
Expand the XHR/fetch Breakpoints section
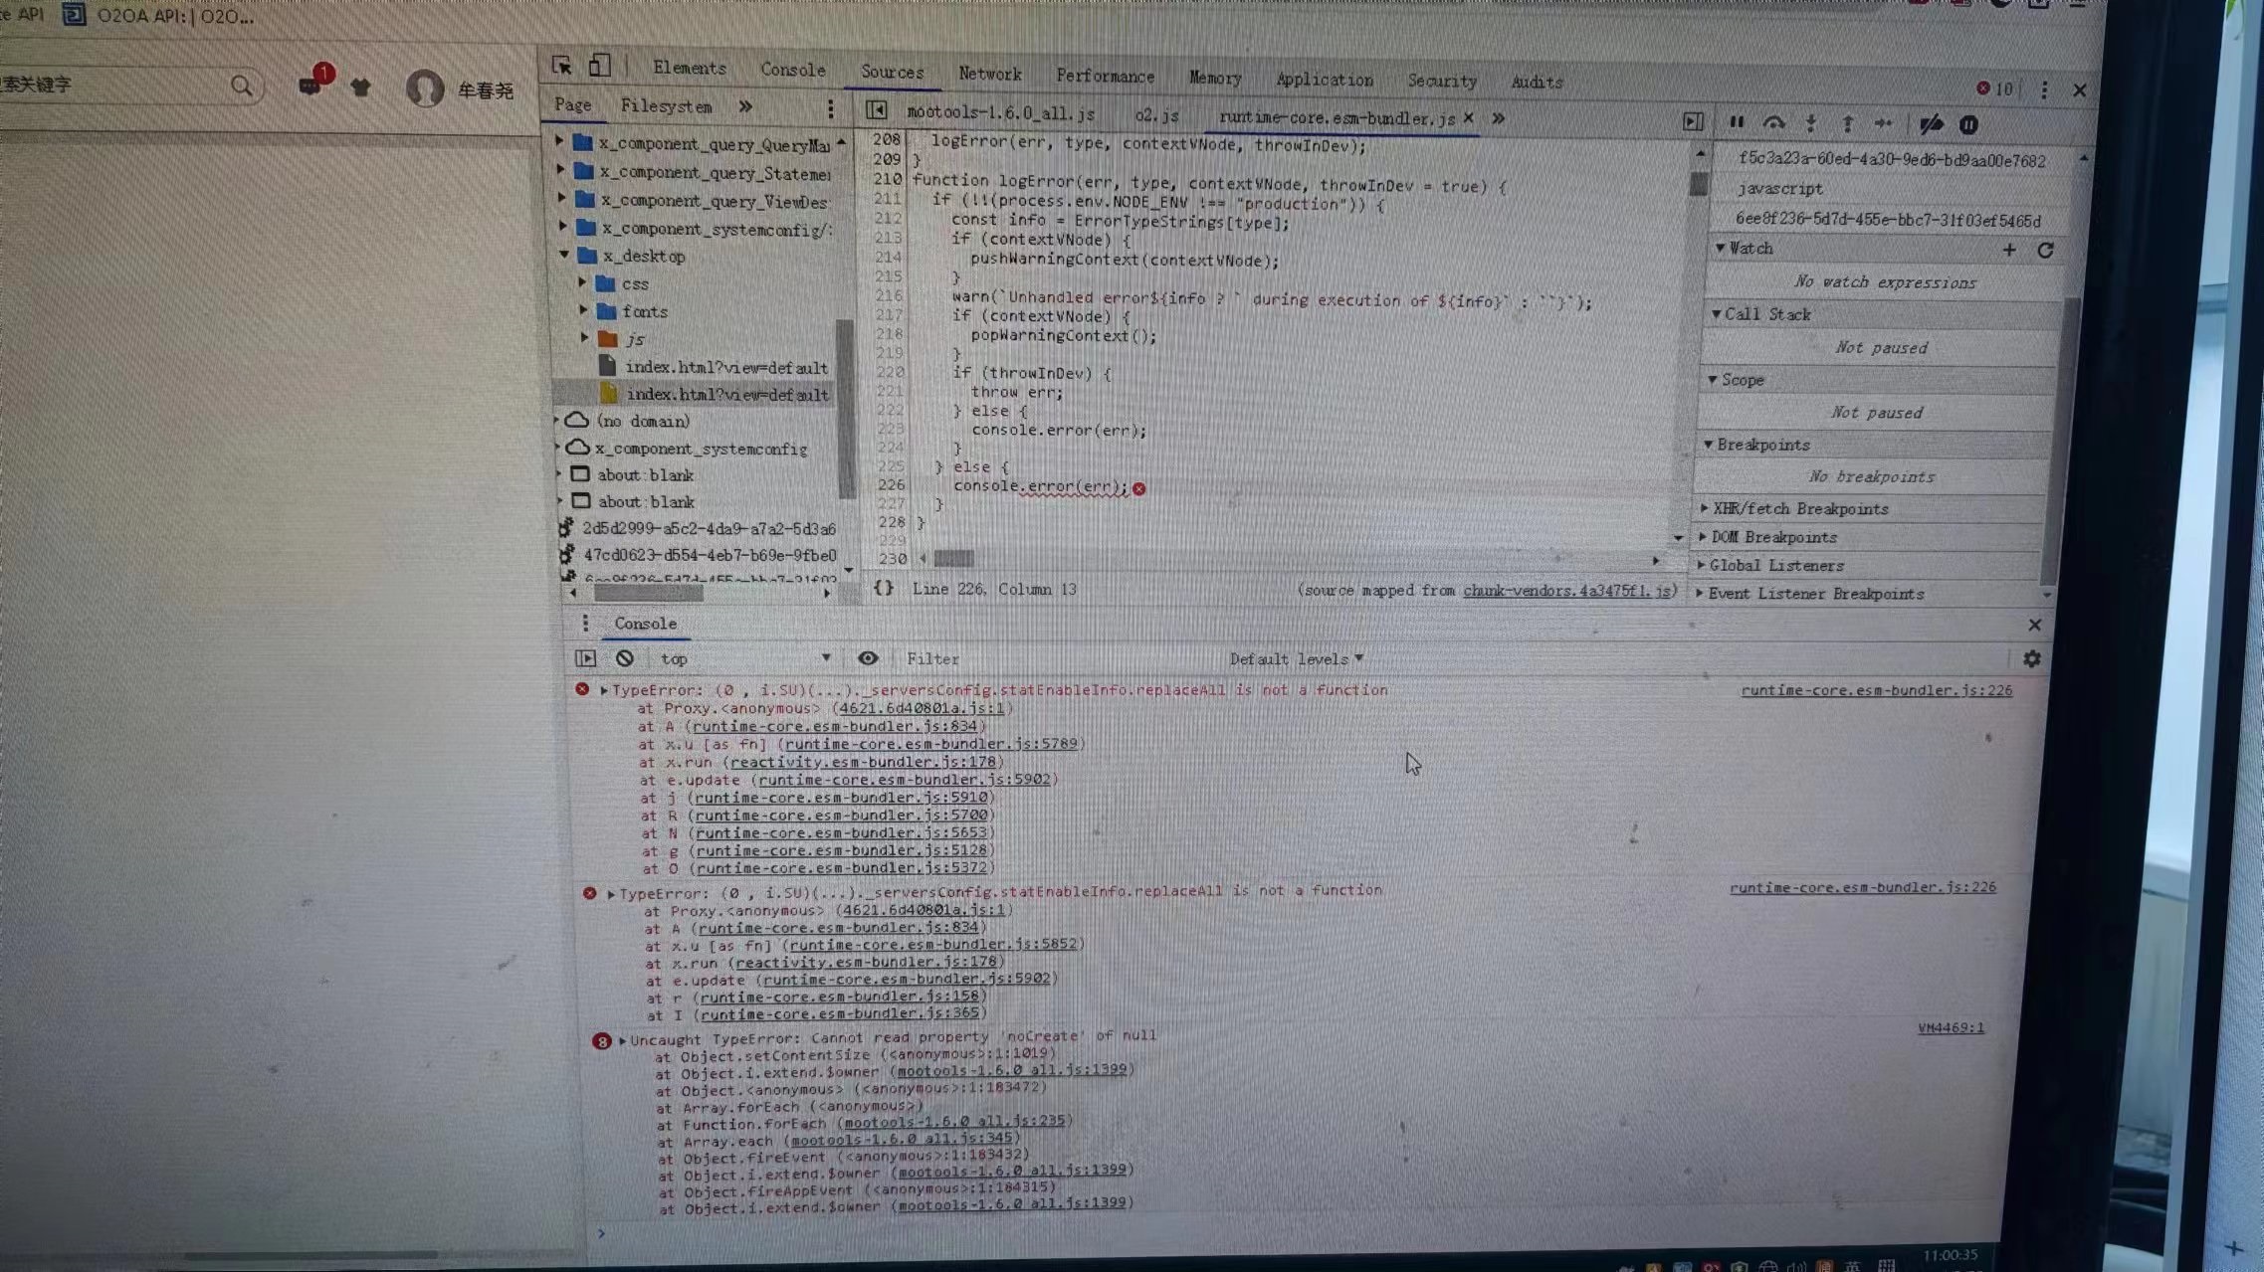[1799, 509]
